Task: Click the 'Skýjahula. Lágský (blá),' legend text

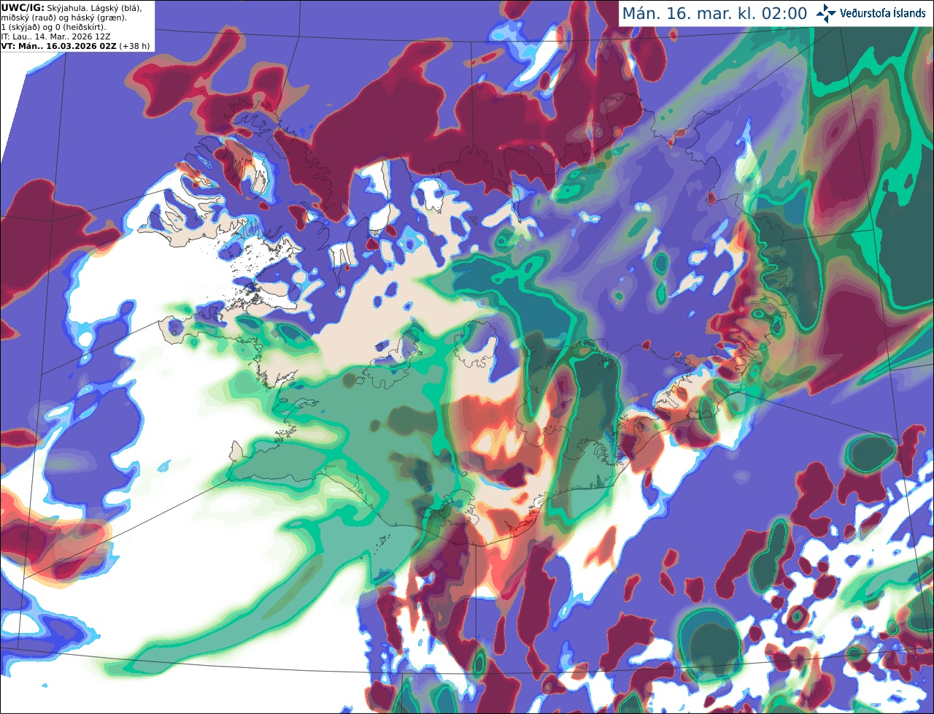Action: (x=95, y=7)
